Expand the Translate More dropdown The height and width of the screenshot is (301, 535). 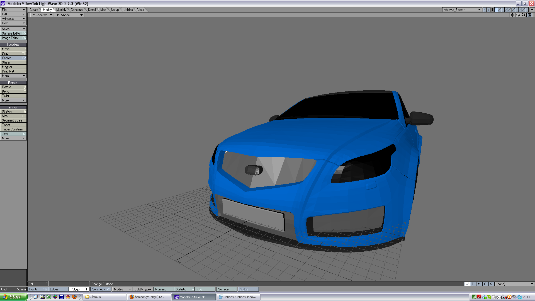tap(13, 76)
